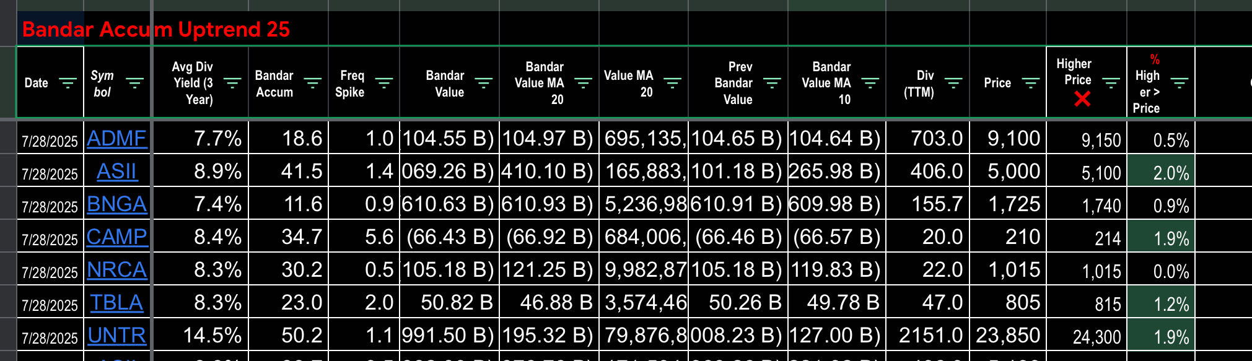This screenshot has width=1252, height=361.
Task: Open the Freq Spike filter
Action: [384, 83]
